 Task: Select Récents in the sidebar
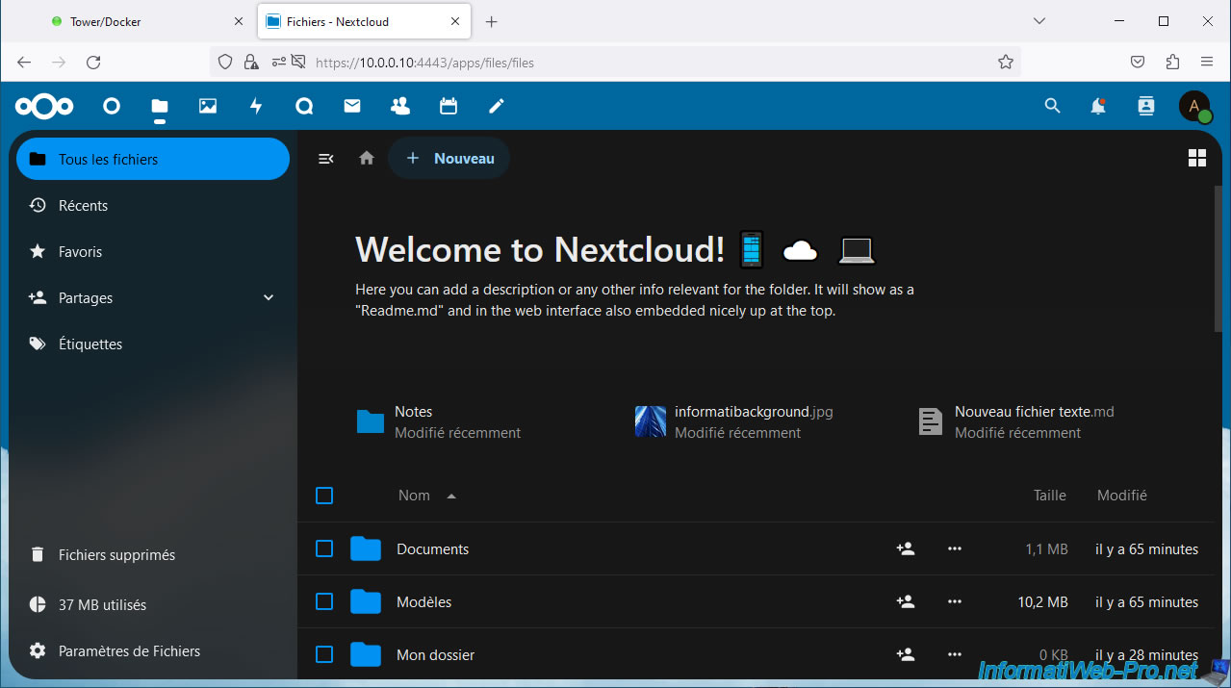point(83,206)
